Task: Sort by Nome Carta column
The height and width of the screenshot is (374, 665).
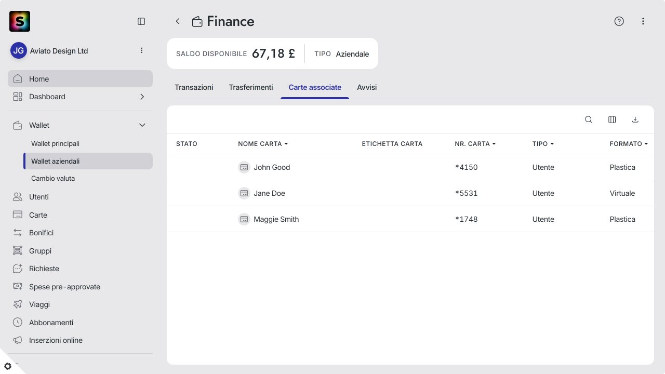Action: click(x=263, y=144)
